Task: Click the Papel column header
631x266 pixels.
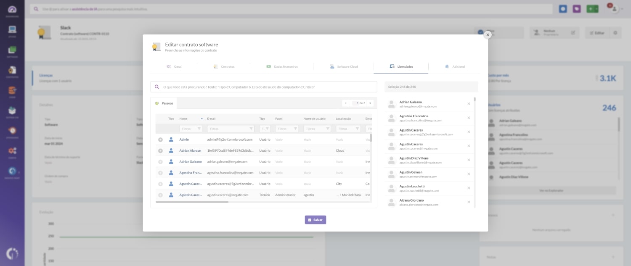Action: pos(279,119)
